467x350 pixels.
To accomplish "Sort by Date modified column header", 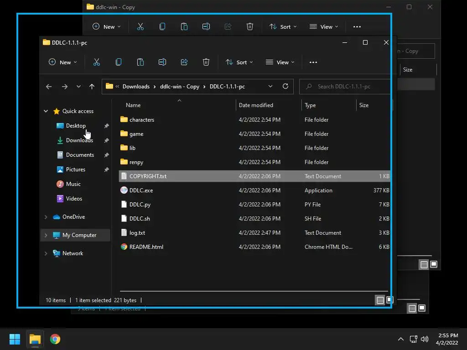I will point(256,105).
